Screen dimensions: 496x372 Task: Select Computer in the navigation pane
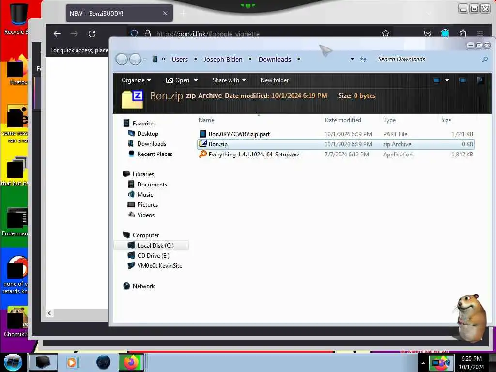coord(146,235)
